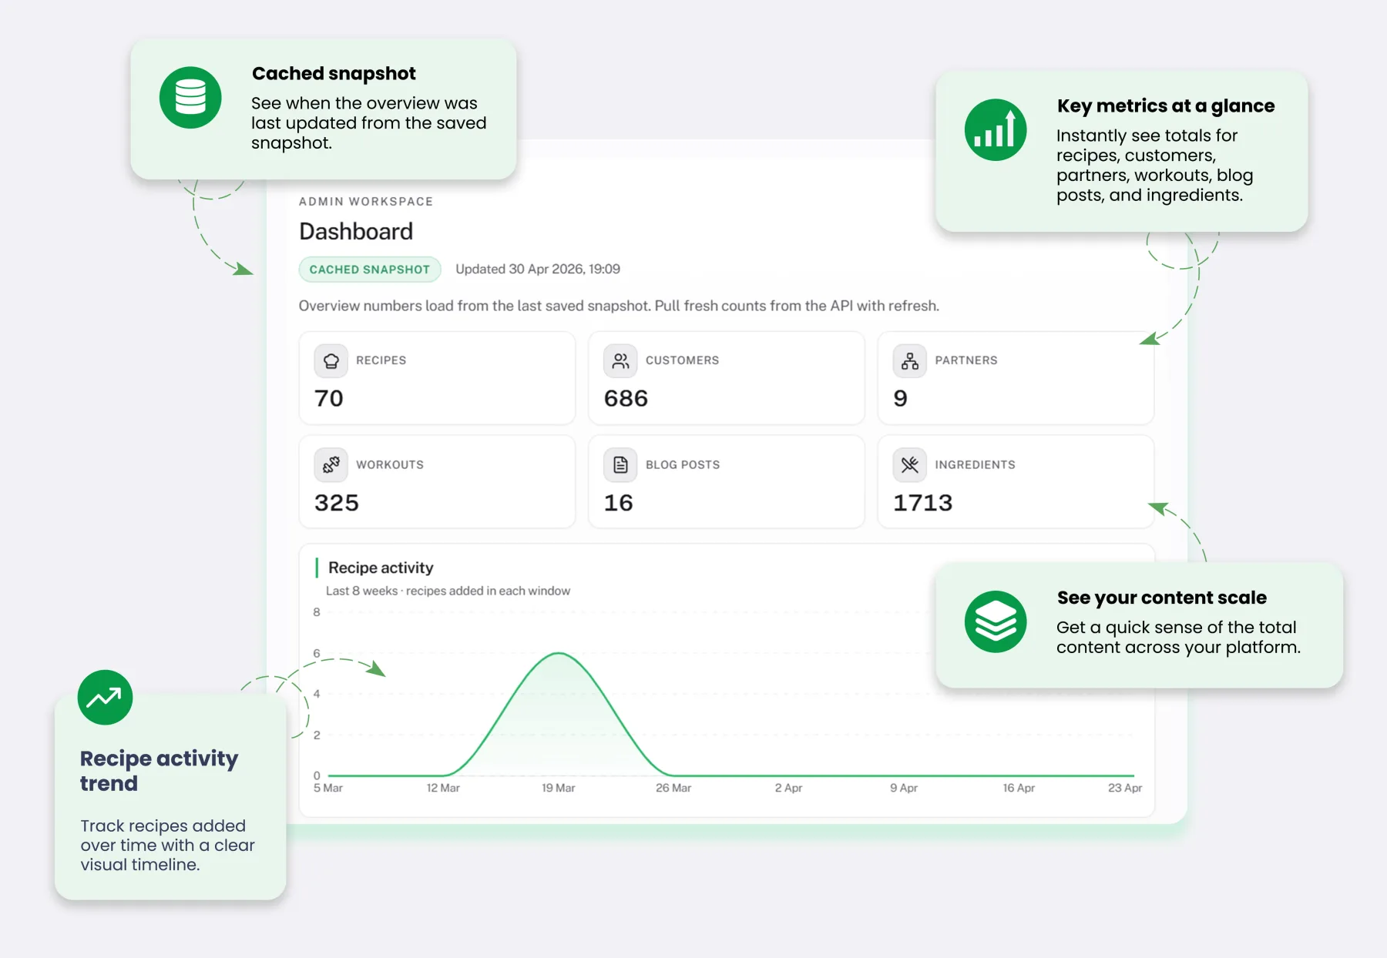
Task: Click the bar chart icon in Key metrics callout
Action: click(x=996, y=130)
